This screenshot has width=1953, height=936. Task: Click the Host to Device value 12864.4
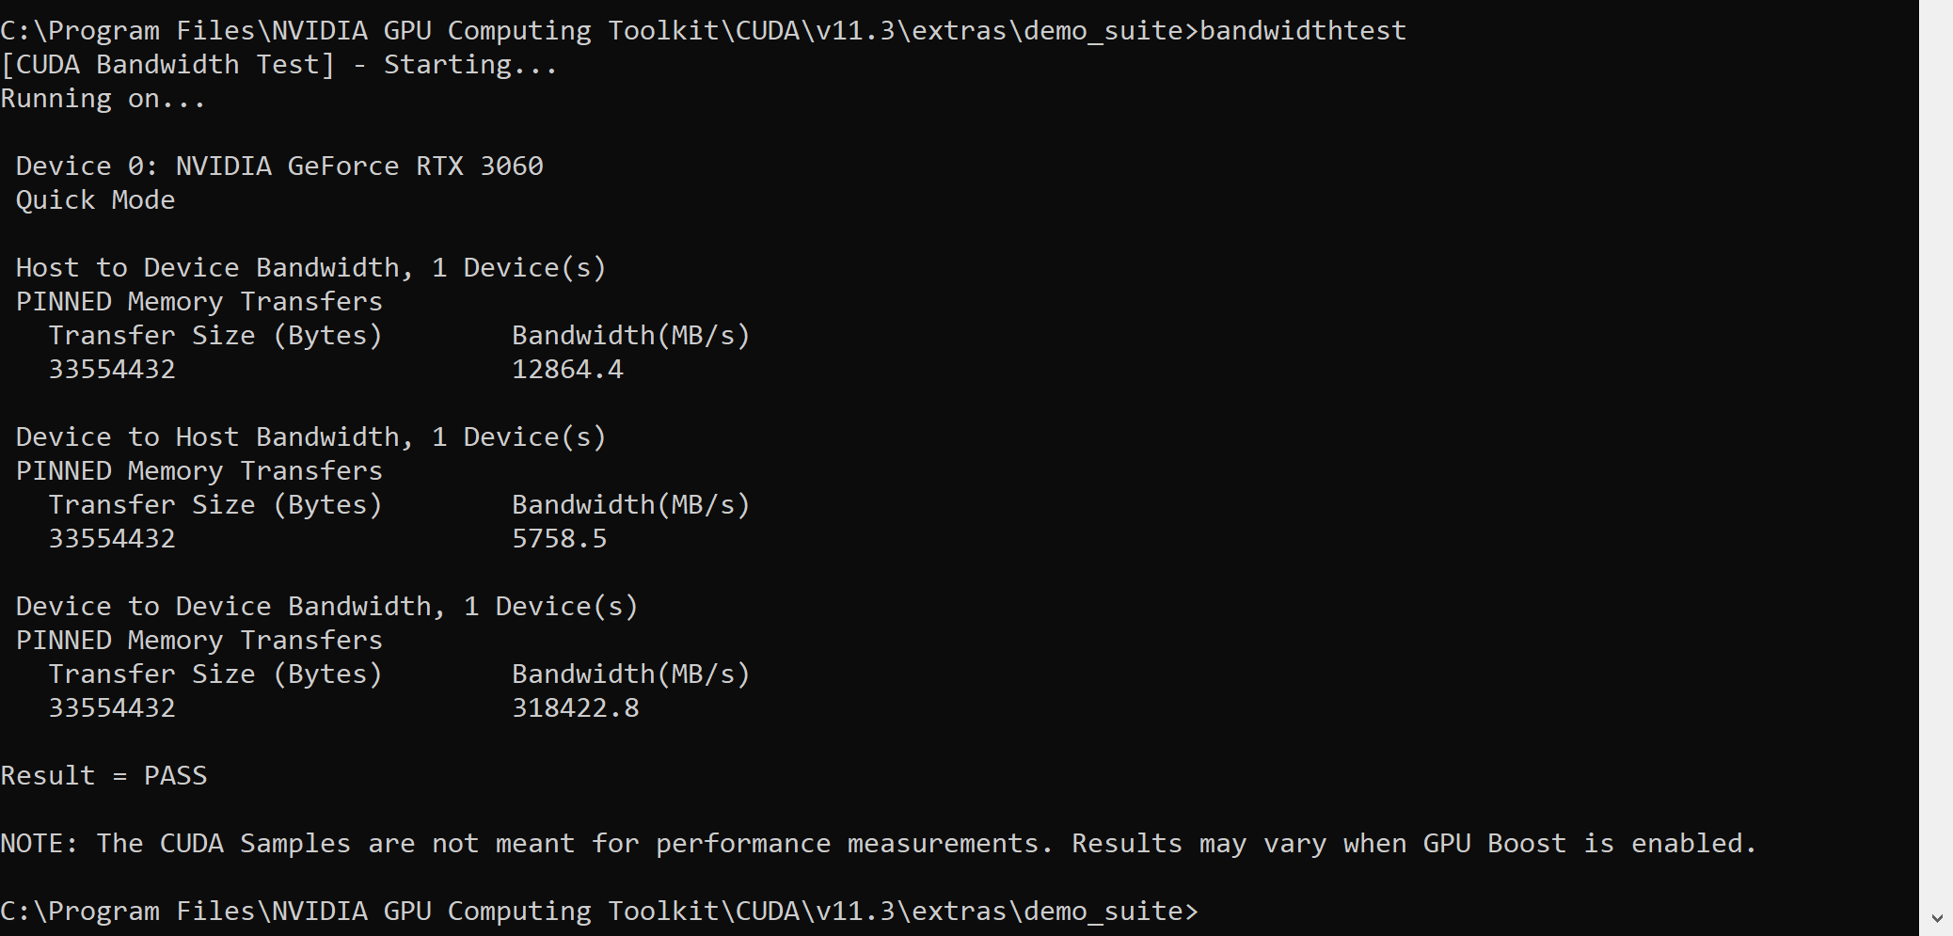tap(567, 370)
